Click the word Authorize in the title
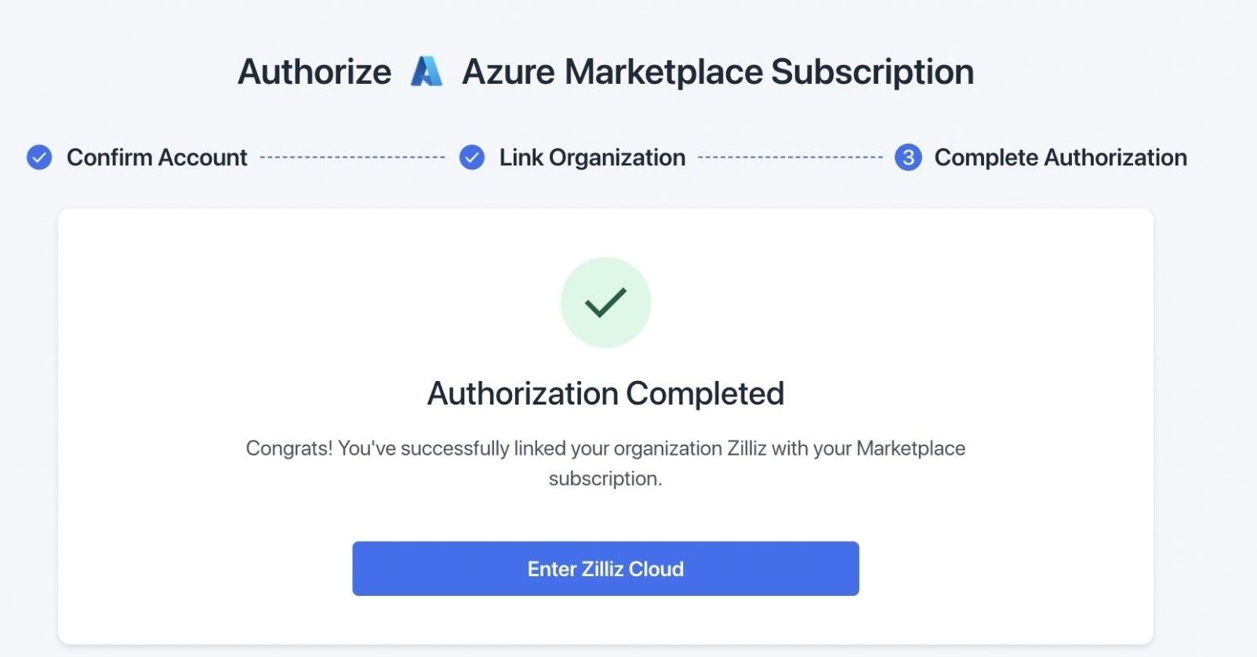The height and width of the screenshot is (657, 1257). pos(314,72)
